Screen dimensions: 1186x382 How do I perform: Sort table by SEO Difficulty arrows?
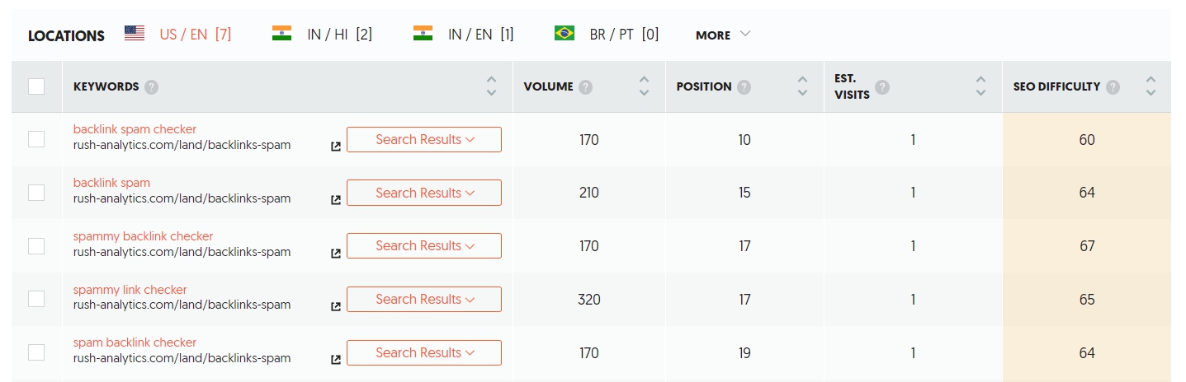click(x=1151, y=86)
